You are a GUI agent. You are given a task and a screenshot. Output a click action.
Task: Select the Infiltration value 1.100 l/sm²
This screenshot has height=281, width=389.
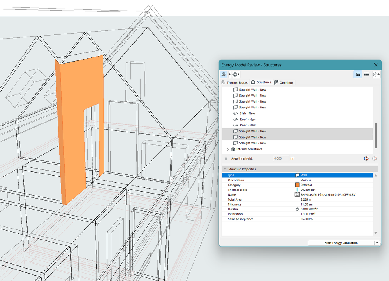[308, 214]
